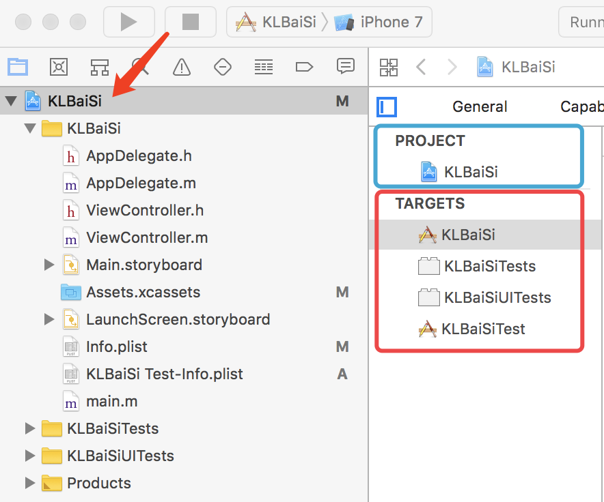The width and height of the screenshot is (604, 502).
Task: Click the Run (play) button
Action: (x=128, y=22)
